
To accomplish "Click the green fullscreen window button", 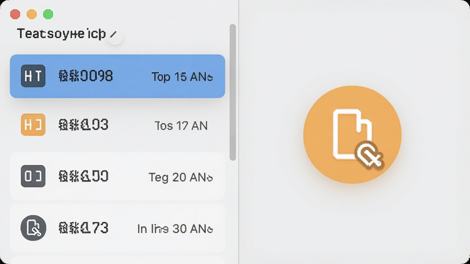I will (48, 14).
